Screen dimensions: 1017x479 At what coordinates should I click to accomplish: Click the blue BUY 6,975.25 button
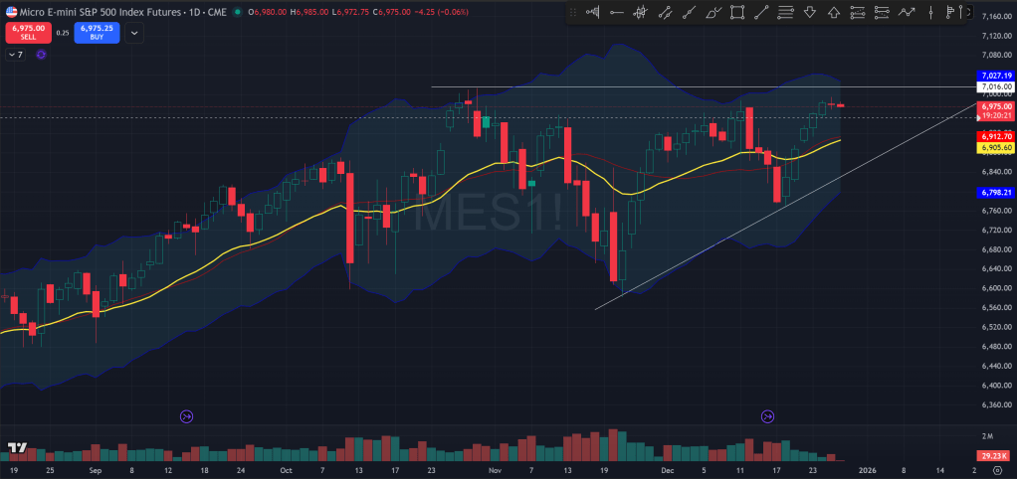click(97, 32)
